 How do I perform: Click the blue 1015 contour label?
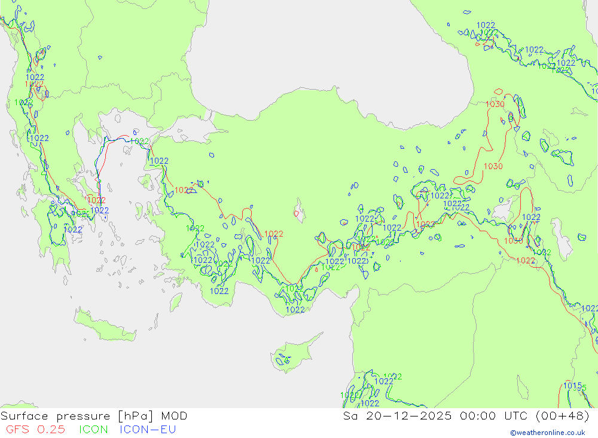(x=572, y=386)
